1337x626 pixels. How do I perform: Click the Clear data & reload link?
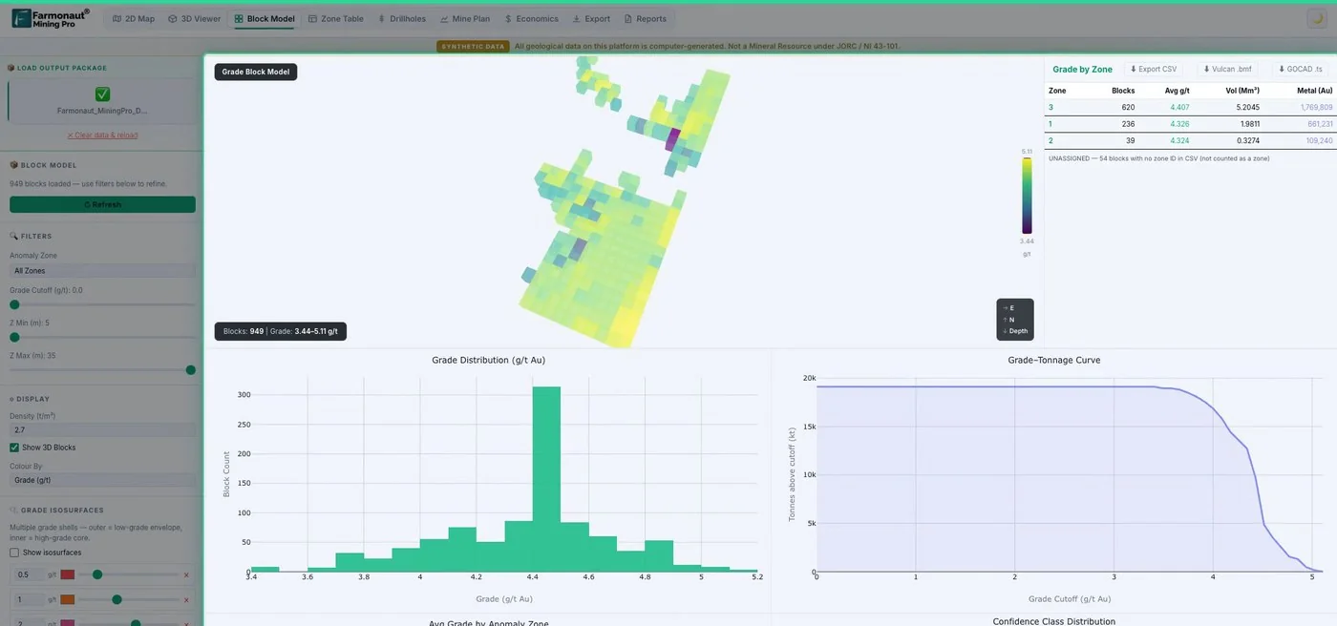tap(102, 135)
